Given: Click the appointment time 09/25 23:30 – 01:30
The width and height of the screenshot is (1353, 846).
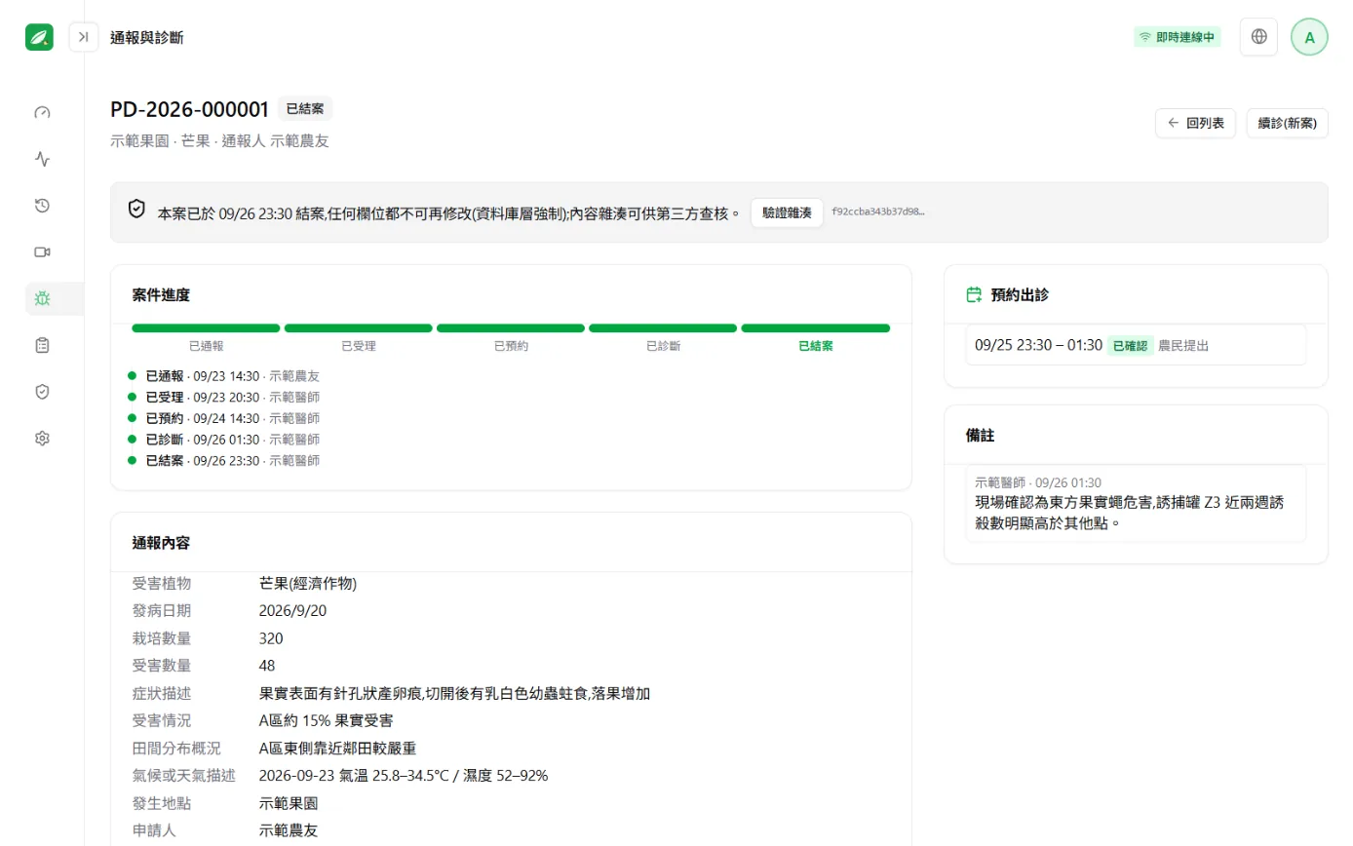Looking at the screenshot, I should tap(1038, 346).
